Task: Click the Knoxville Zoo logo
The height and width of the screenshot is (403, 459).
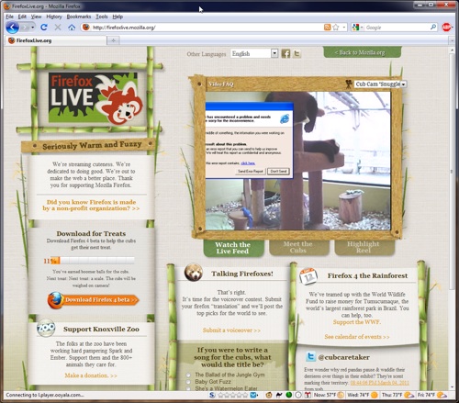Action: (46, 329)
